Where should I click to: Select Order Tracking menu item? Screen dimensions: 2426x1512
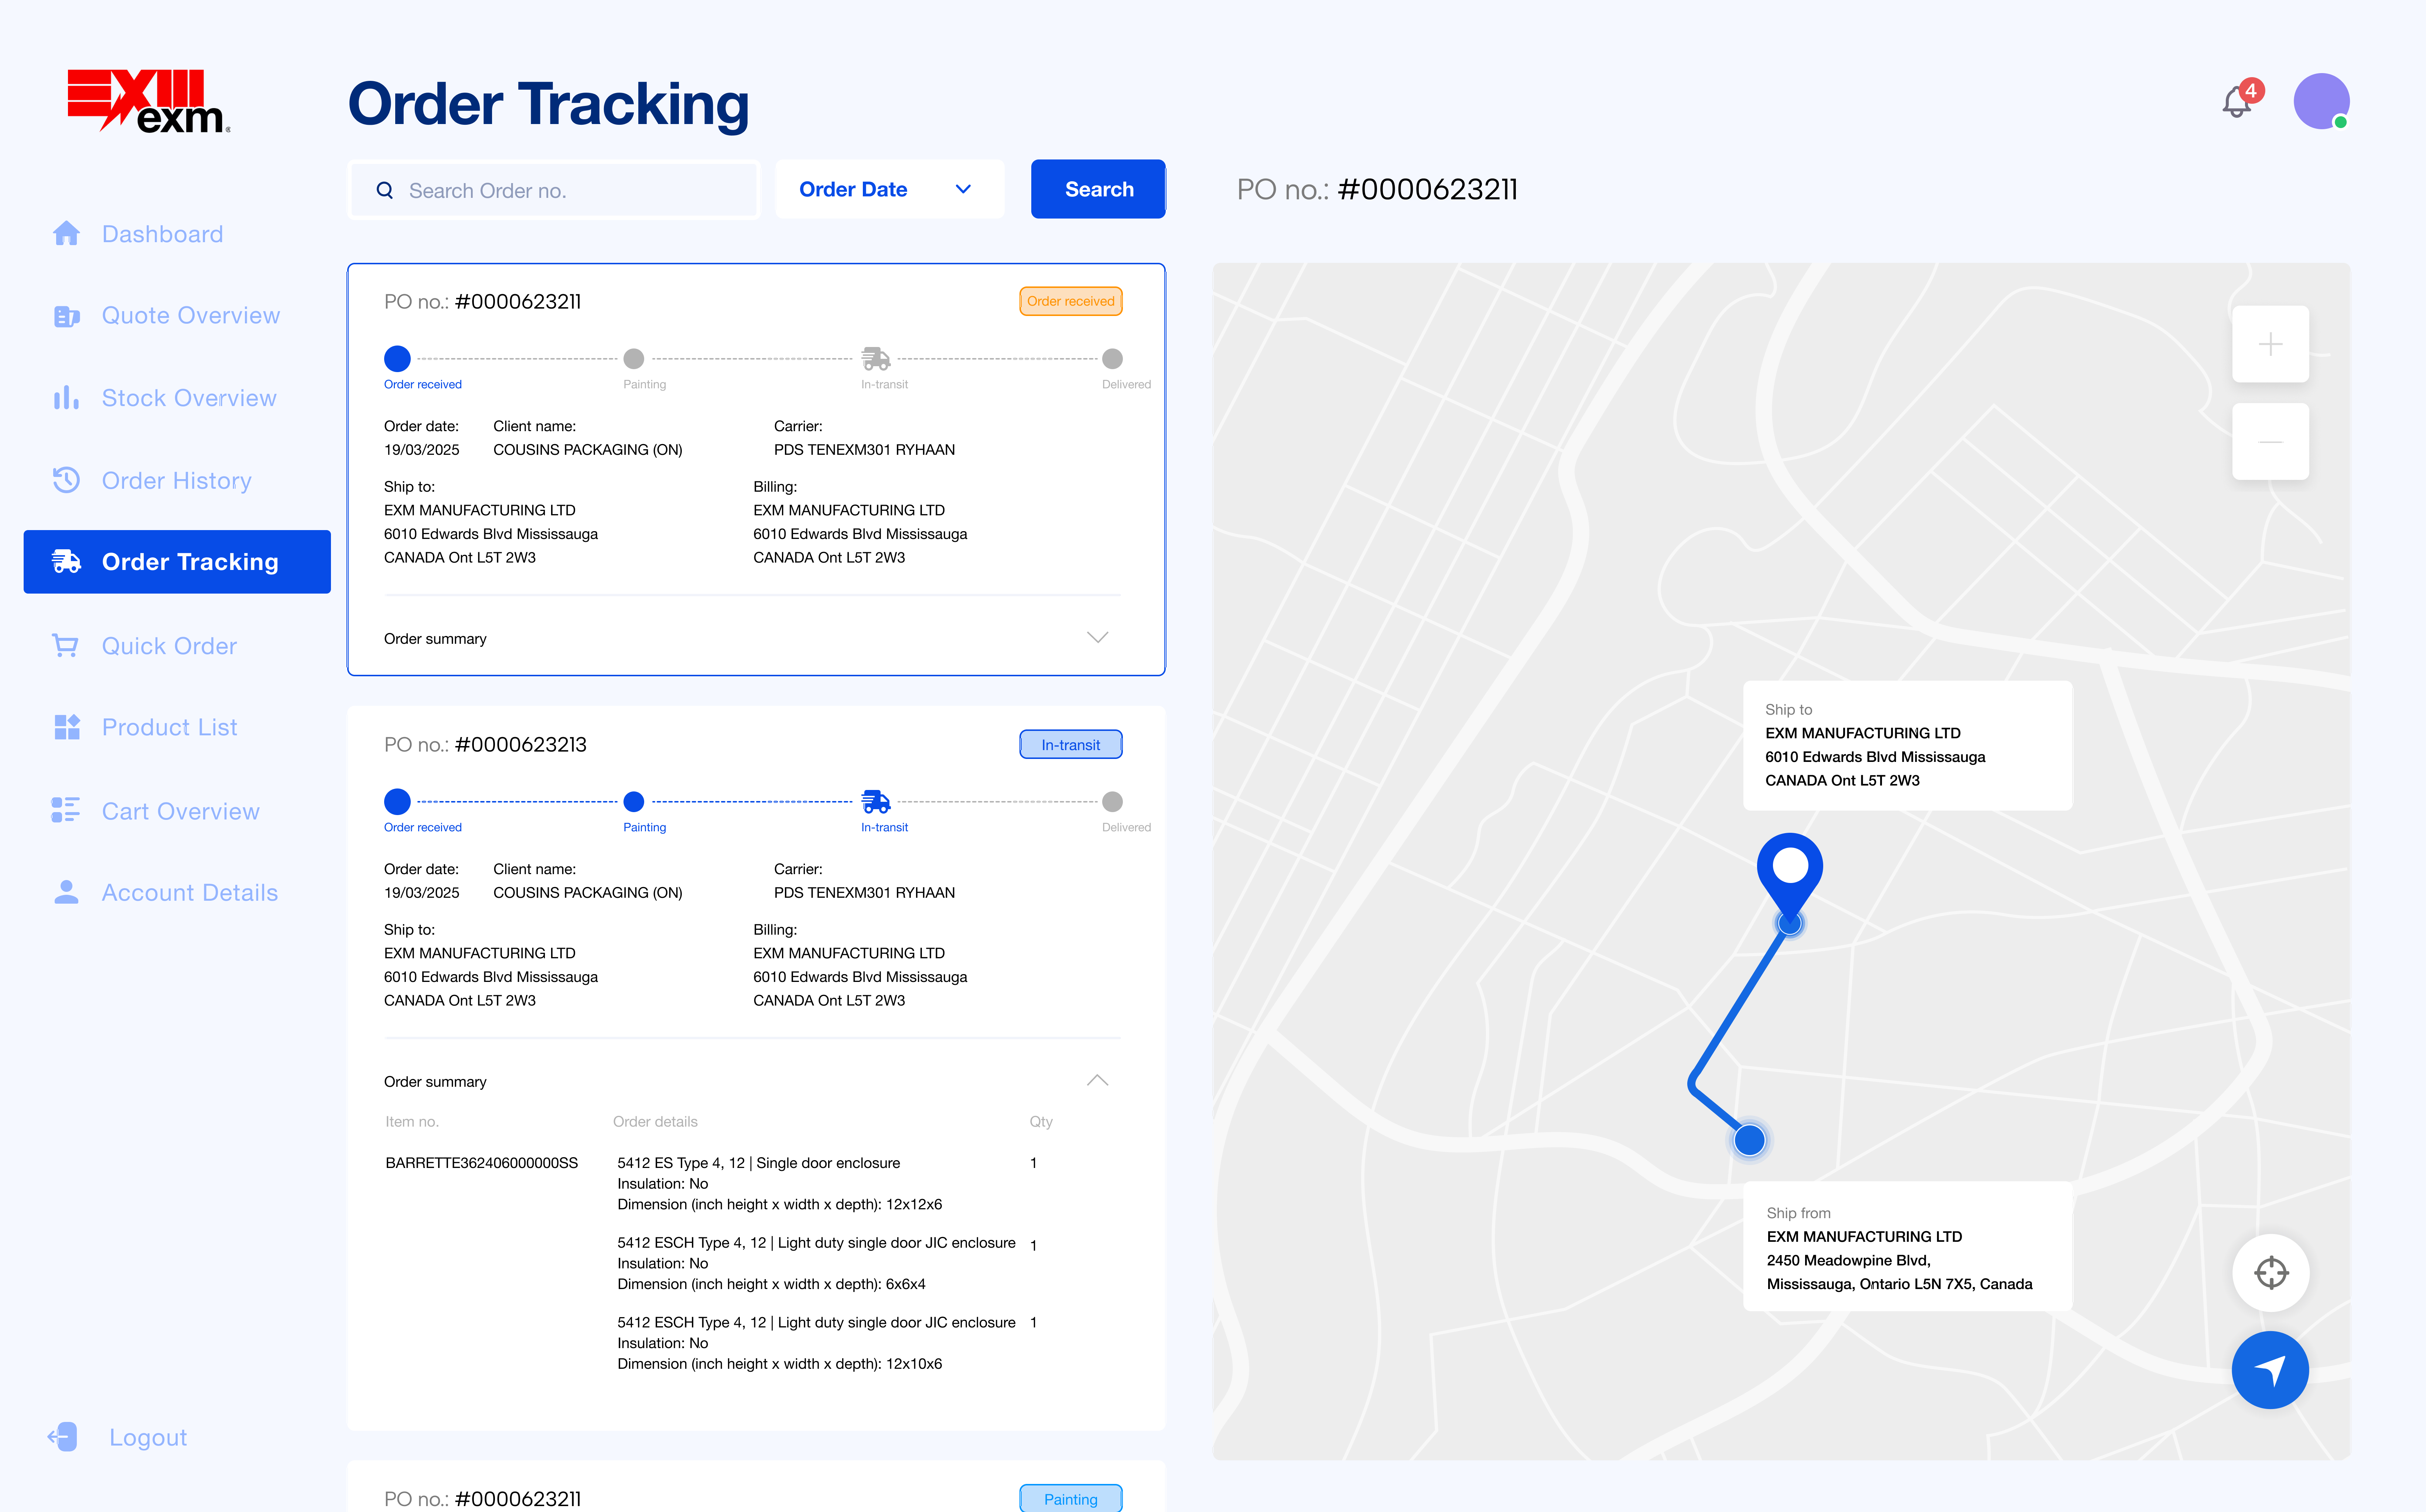(177, 562)
